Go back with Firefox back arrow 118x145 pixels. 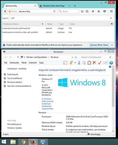tap(5, 11)
